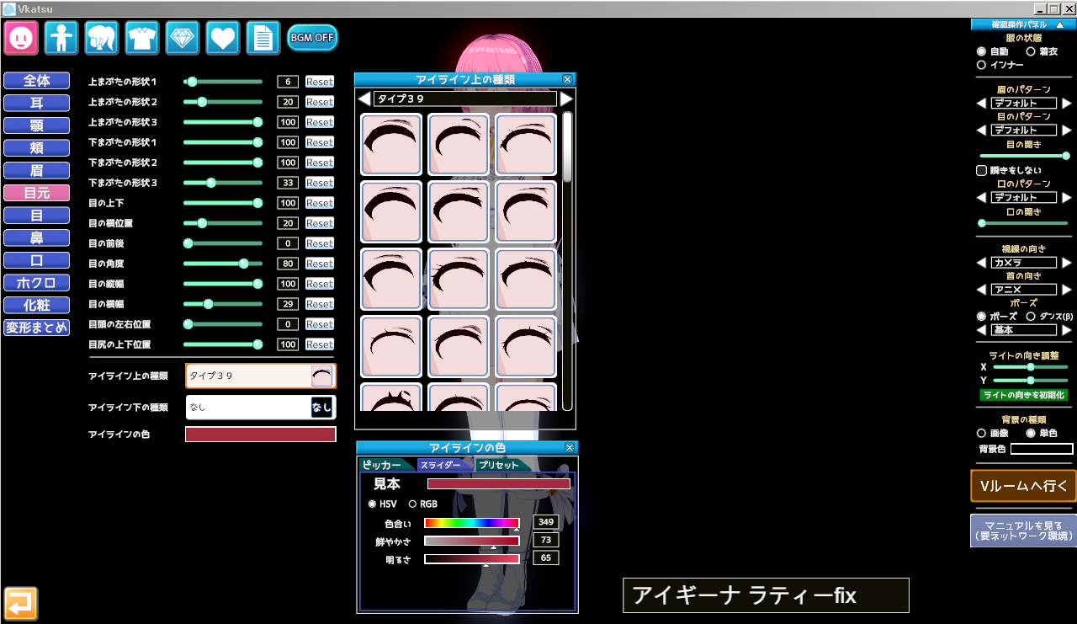1077x624 pixels.
Task: Open the hair category icon
Action: click(x=102, y=38)
